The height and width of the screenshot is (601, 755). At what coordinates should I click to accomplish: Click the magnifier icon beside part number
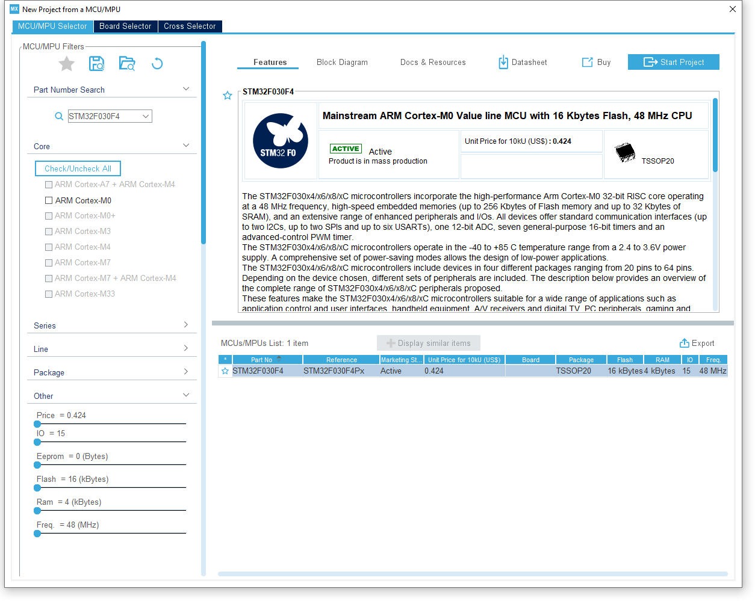click(59, 116)
